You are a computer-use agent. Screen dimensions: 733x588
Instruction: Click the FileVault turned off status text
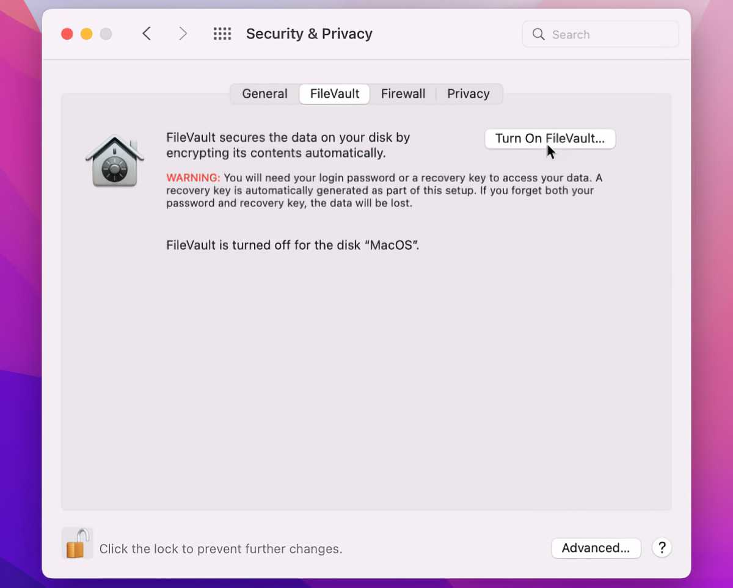pyautogui.click(x=293, y=245)
